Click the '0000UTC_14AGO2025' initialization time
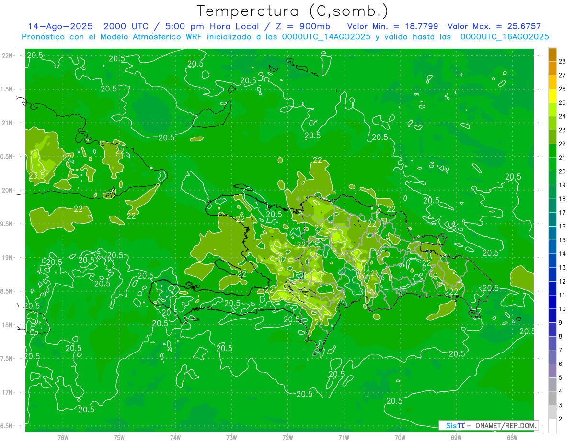 click(x=326, y=37)
